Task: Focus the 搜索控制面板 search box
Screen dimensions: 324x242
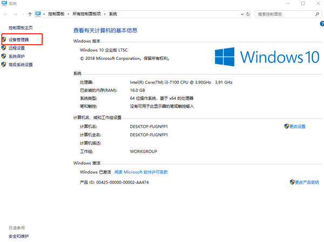Action: (x=281, y=15)
